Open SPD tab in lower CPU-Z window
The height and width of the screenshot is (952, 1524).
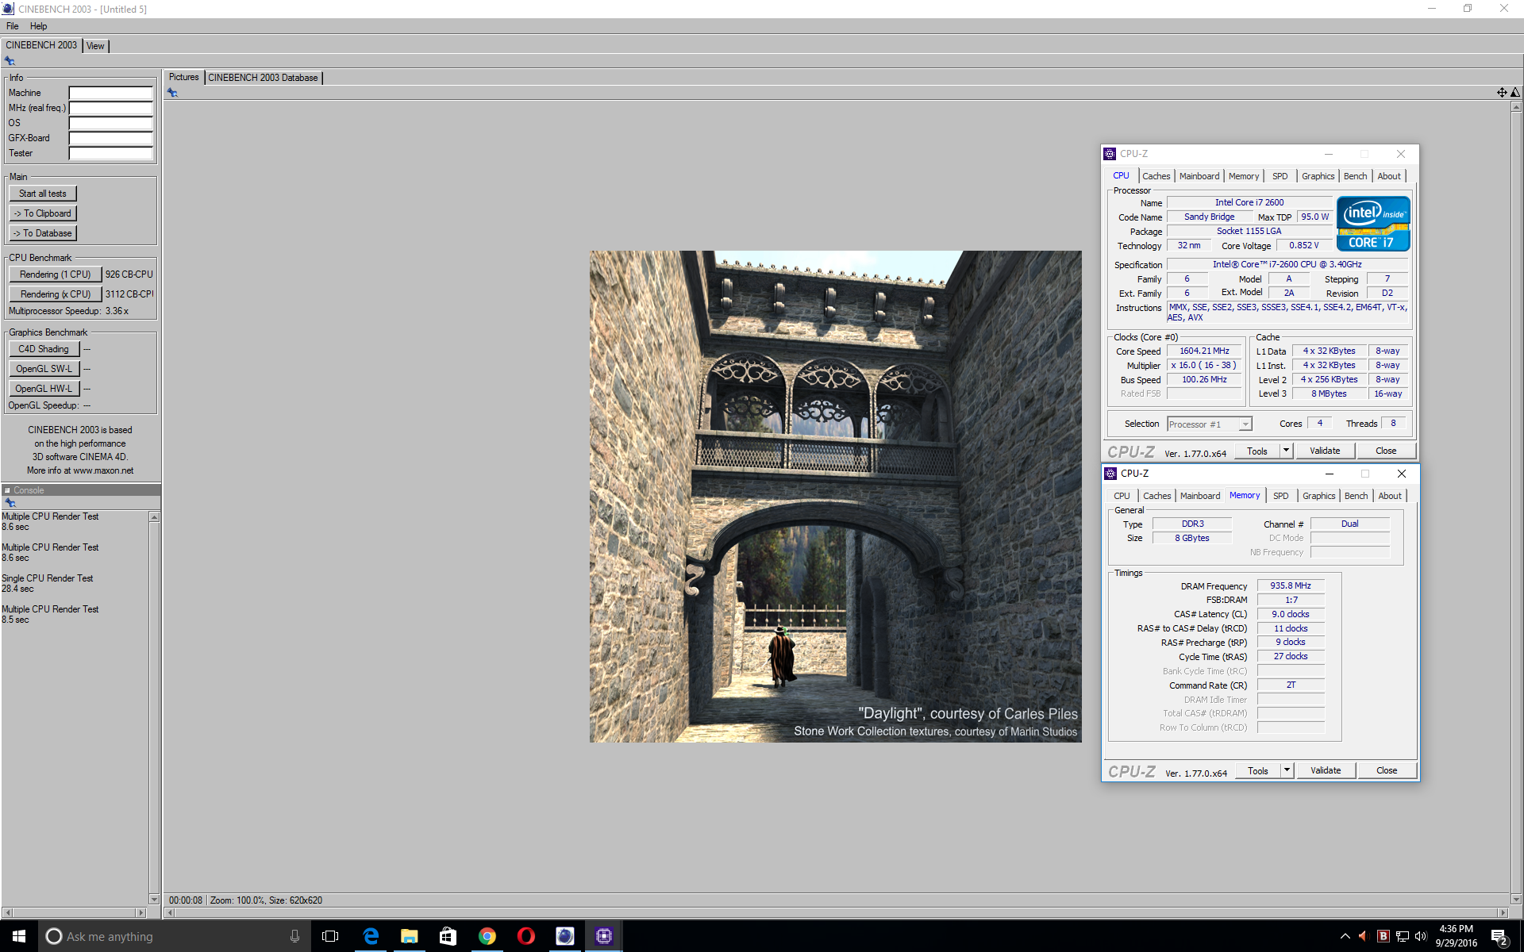[1280, 496]
